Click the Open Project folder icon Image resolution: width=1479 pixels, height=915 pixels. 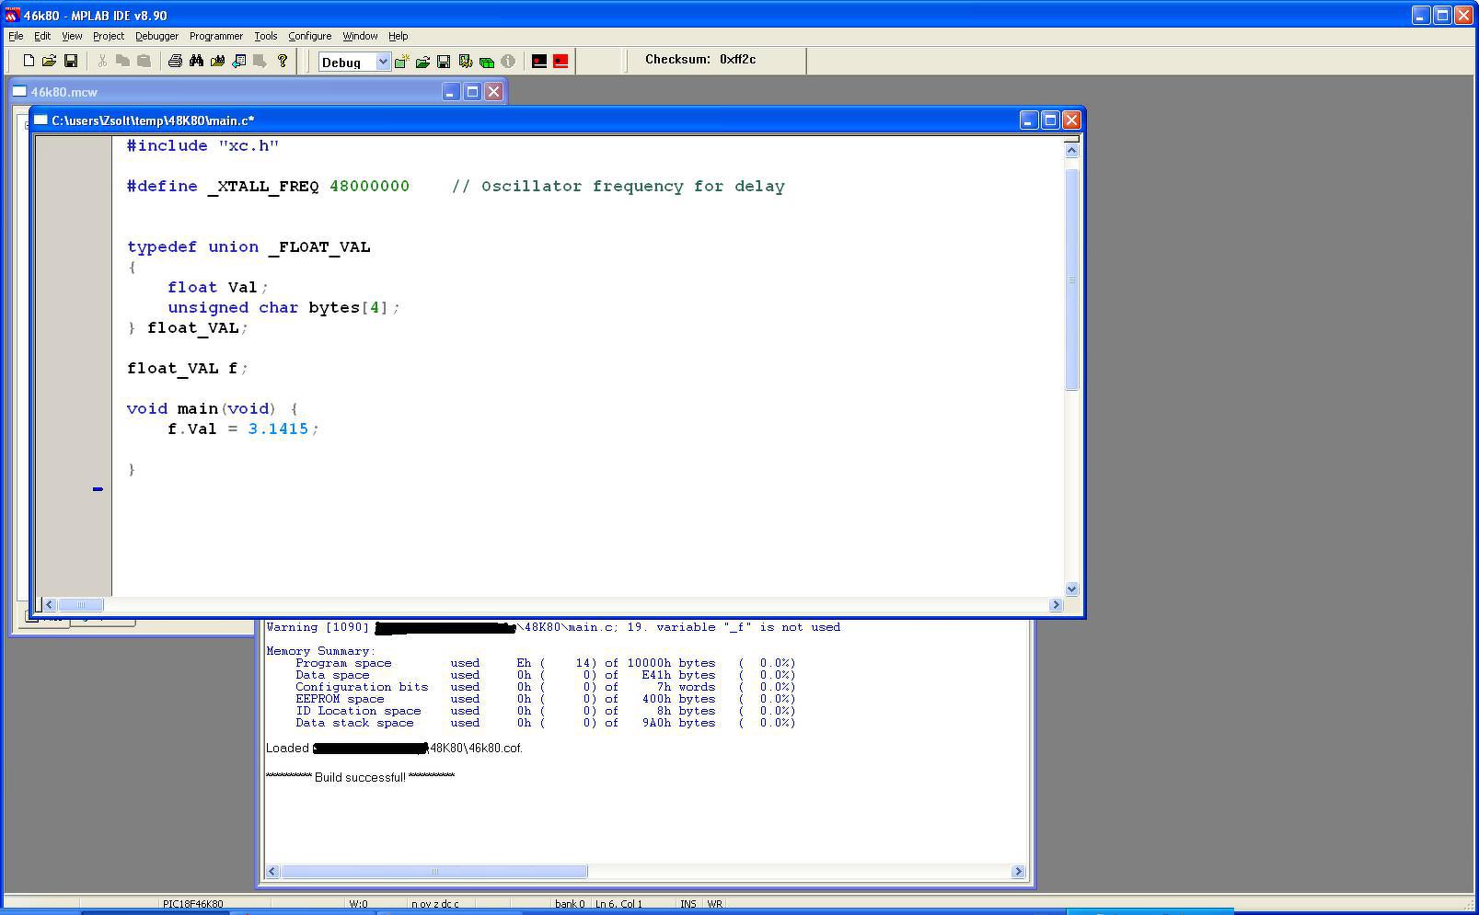pyautogui.click(x=422, y=62)
